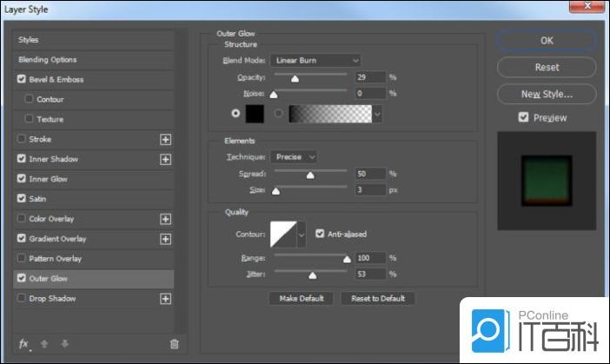Screen dimensions: 610x364
Task: Select the gradient radio button
Action: pyautogui.click(x=278, y=114)
